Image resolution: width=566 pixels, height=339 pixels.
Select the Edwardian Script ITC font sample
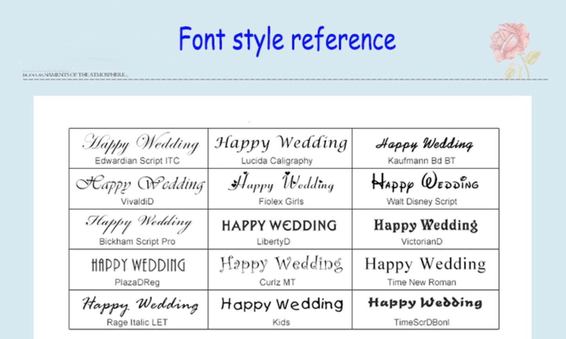[x=140, y=143]
